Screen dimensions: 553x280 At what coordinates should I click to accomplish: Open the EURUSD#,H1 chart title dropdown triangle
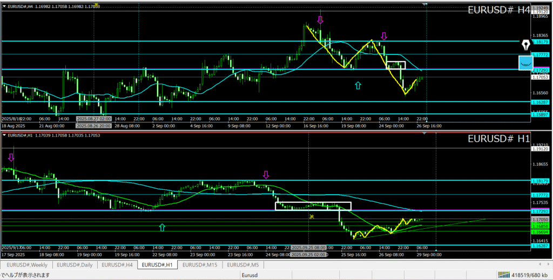pos(4,135)
